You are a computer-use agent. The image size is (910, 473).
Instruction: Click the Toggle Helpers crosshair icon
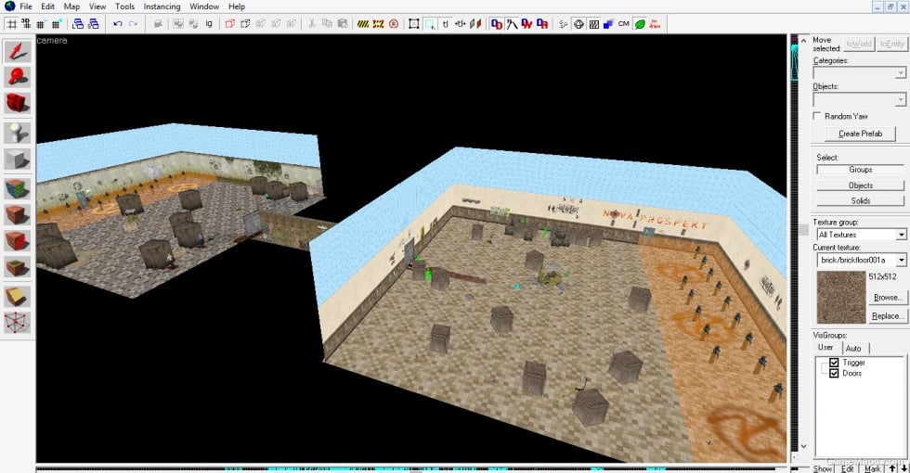click(x=578, y=24)
